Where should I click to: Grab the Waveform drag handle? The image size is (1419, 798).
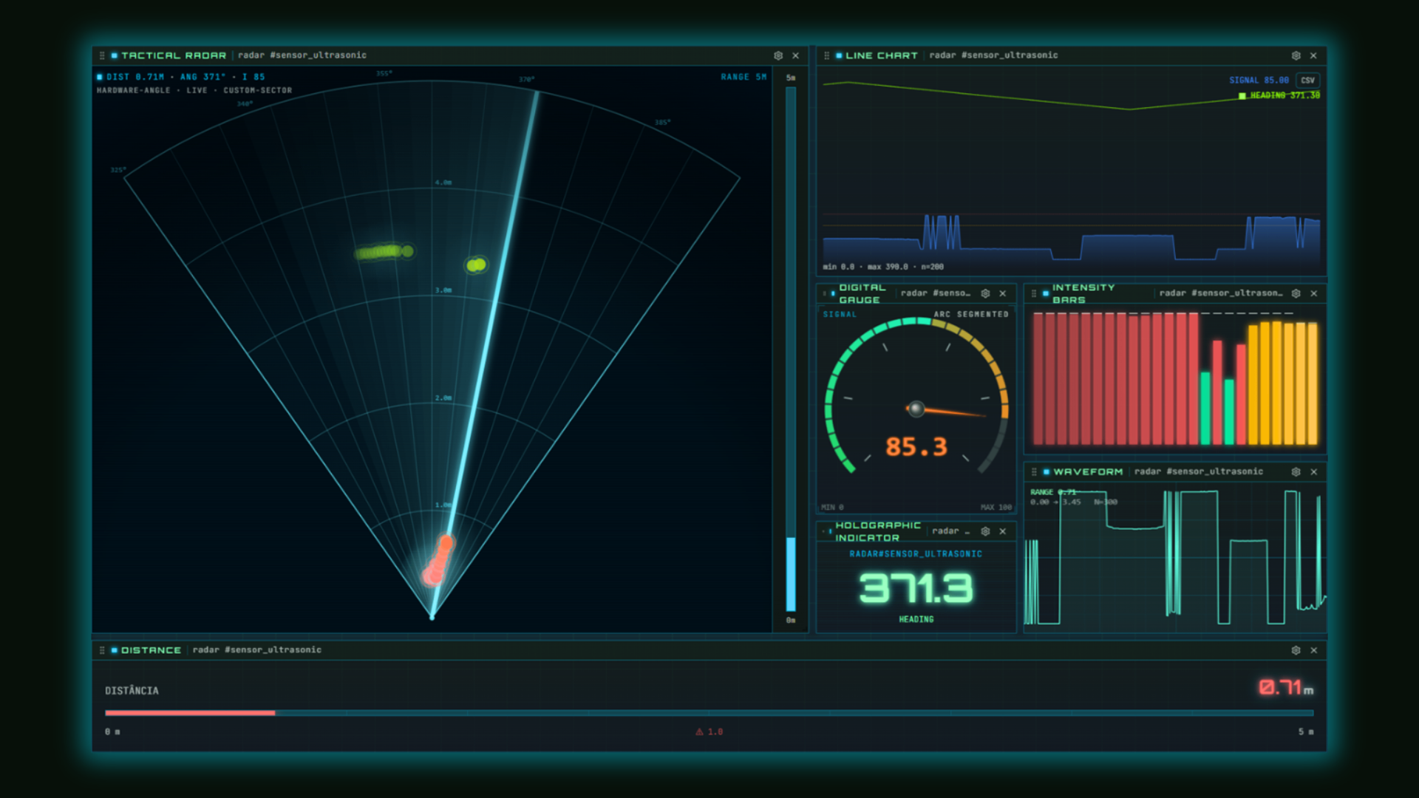click(x=1033, y=471)
